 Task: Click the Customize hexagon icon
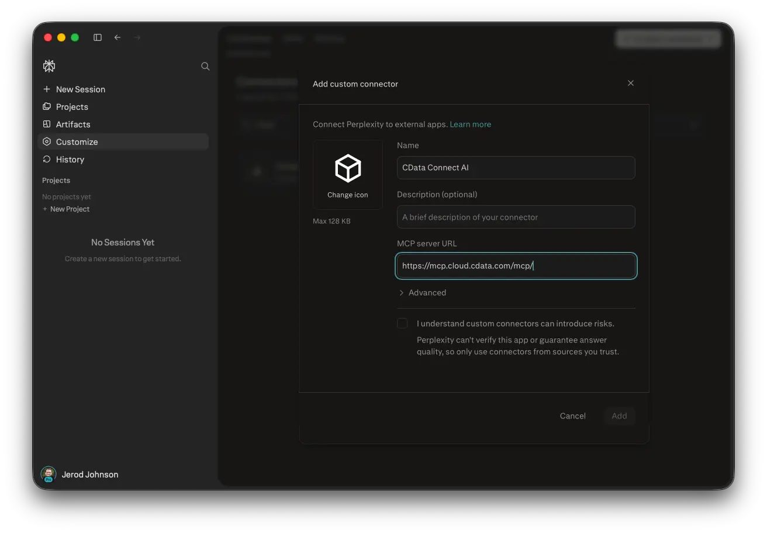pos(47,142)
